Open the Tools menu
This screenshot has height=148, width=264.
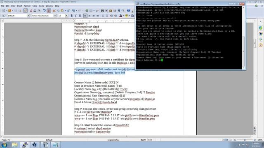click(41, 6)
